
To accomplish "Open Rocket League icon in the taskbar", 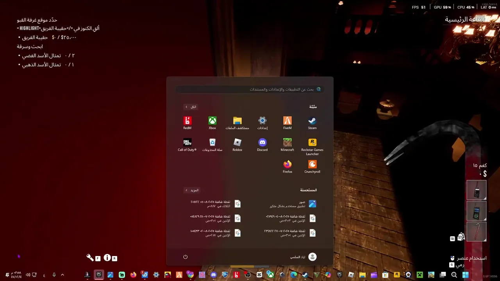I will (225, 275).
